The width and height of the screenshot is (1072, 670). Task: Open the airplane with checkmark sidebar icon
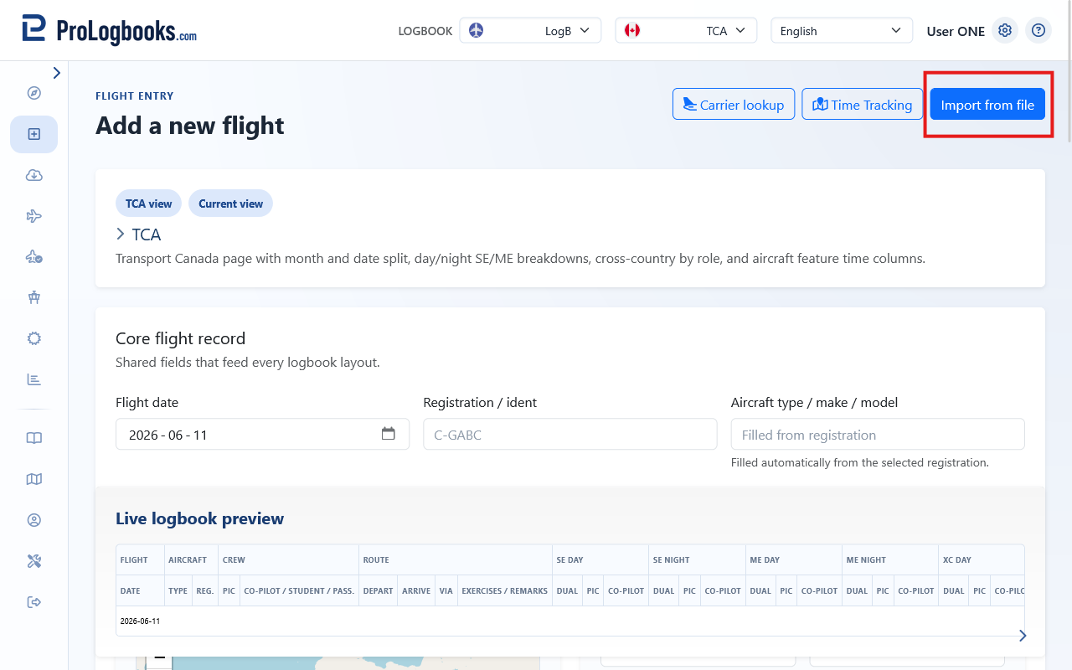coord(33,257)
